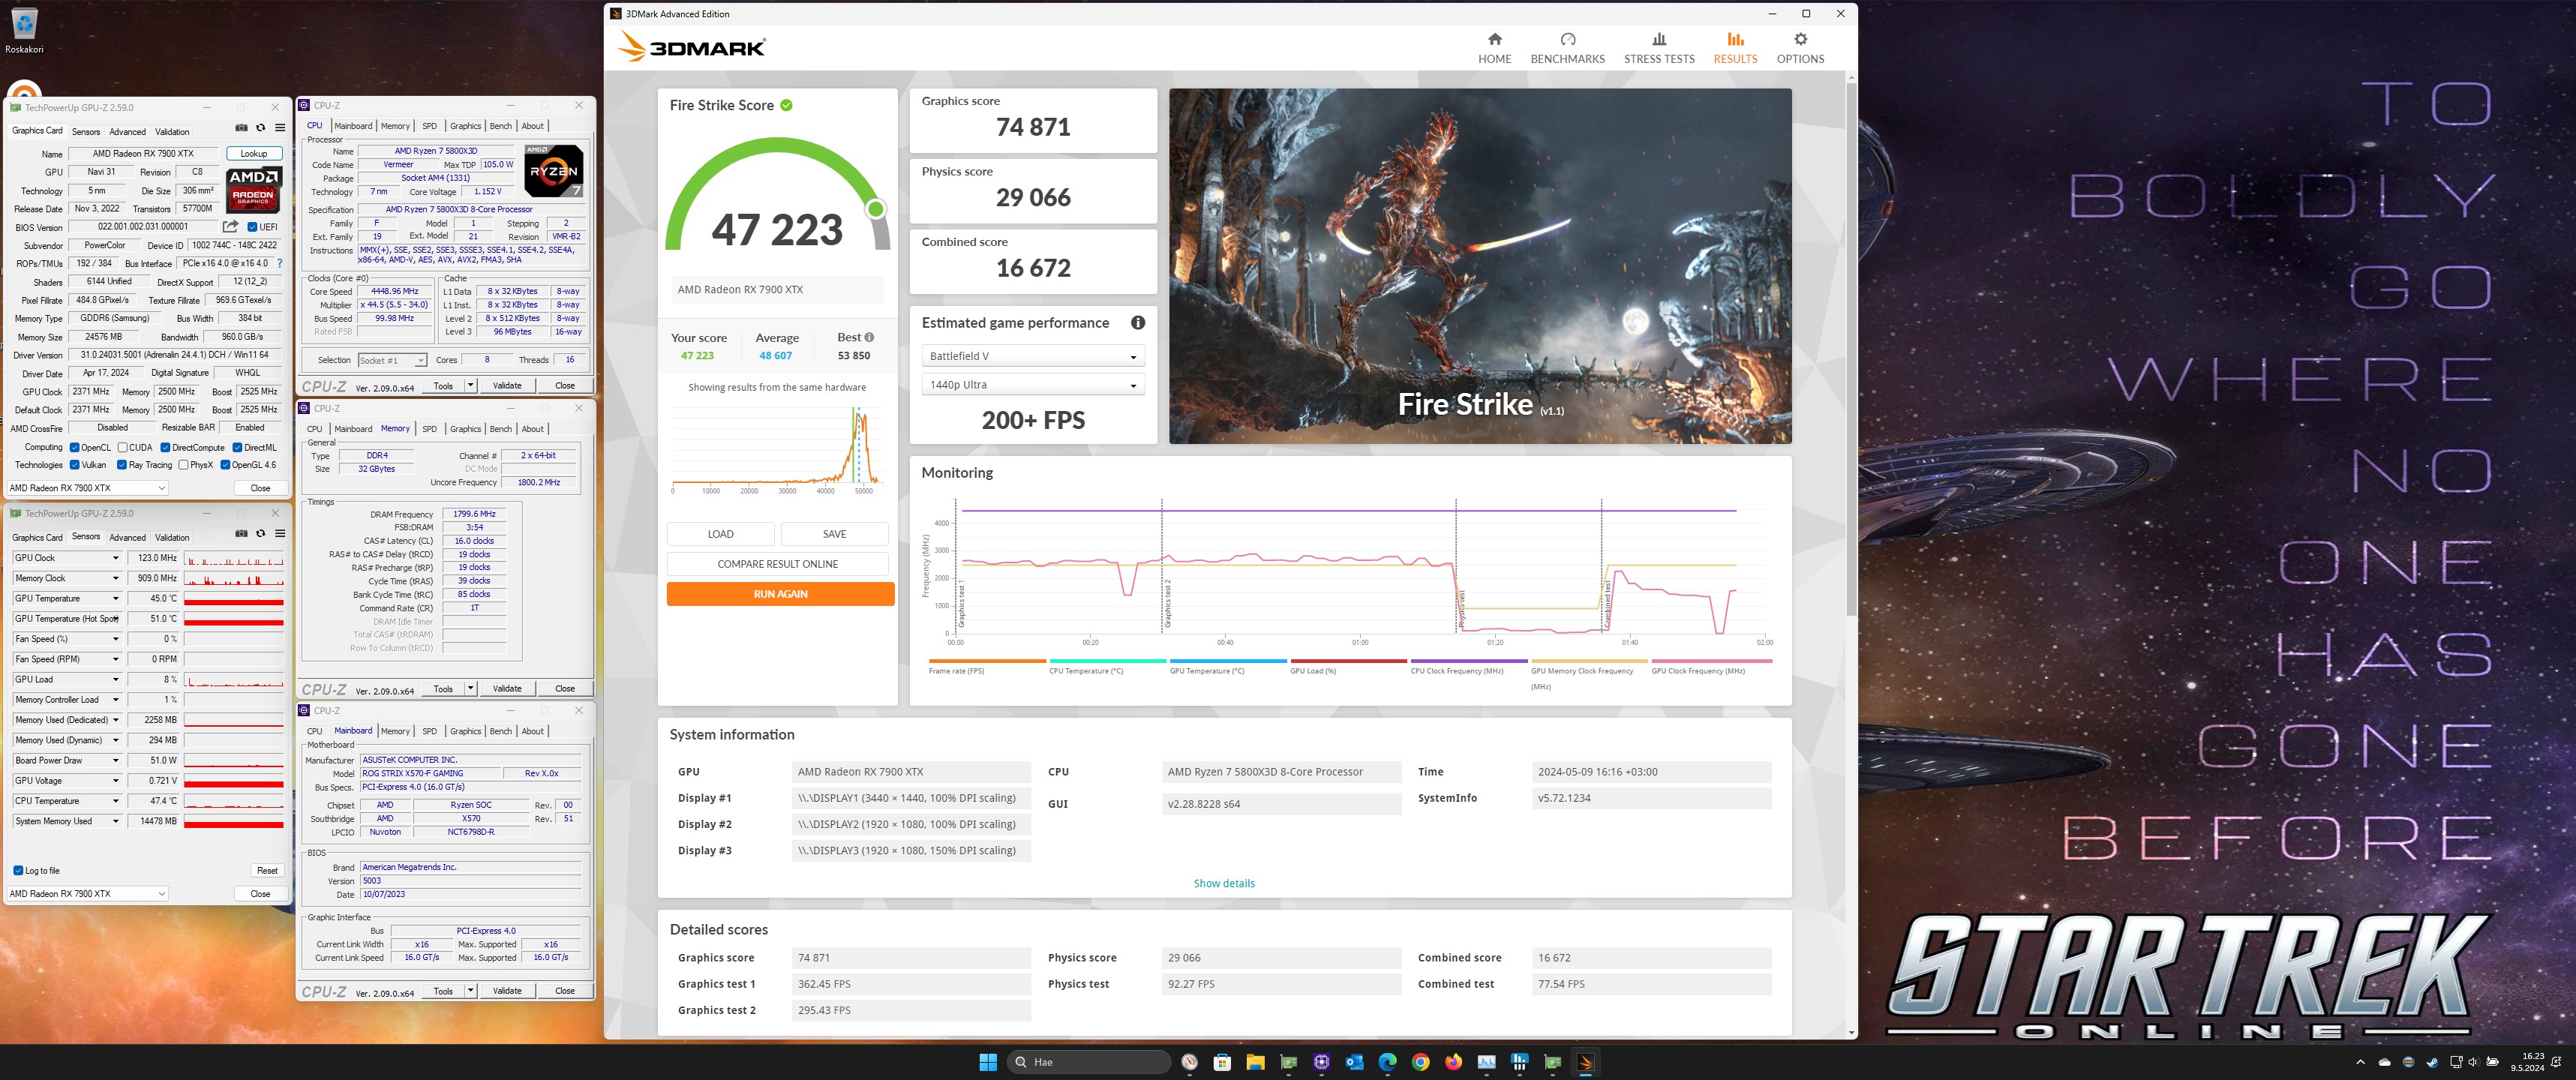Open the BENCHMARKS section in 3DMark
The width and height of the screenshot is (2576, 1080).
(x=1567, y=47)
